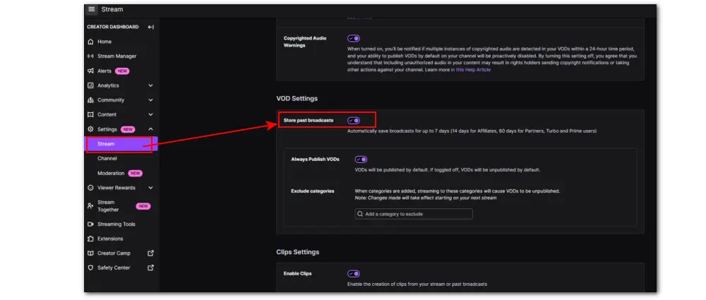The height and width of the screenshot is (300, 706).
Task: Select Channel under Settings
Action: pyautogui.click(x=107, y=159)
